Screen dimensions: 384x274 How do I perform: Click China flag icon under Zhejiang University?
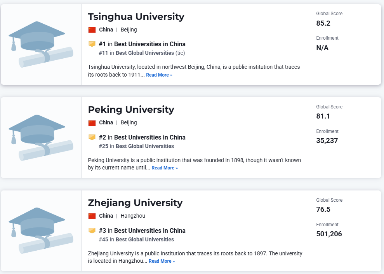tap(92, 216)
